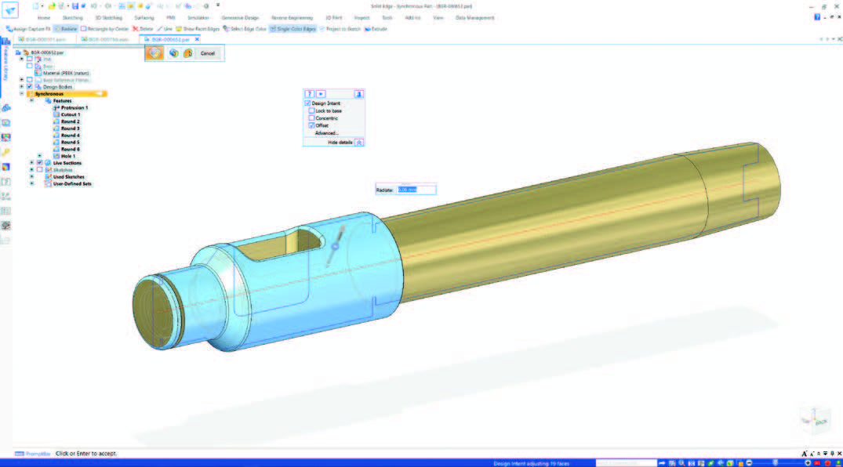This screenshot has width=843, height=467.
Task: Open the Home ribbon tab
Action: 44,18
